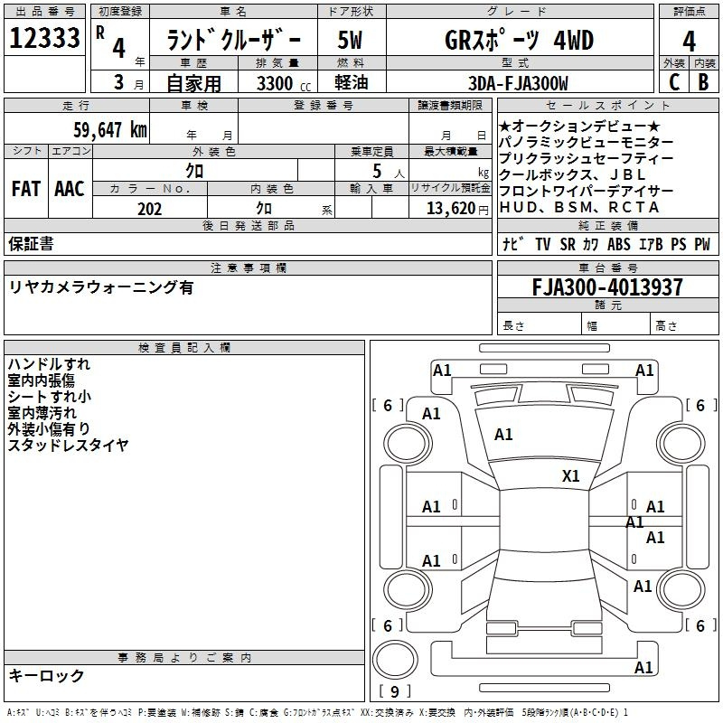
Task: Click shift type FAT
Action: pos(26,189)
